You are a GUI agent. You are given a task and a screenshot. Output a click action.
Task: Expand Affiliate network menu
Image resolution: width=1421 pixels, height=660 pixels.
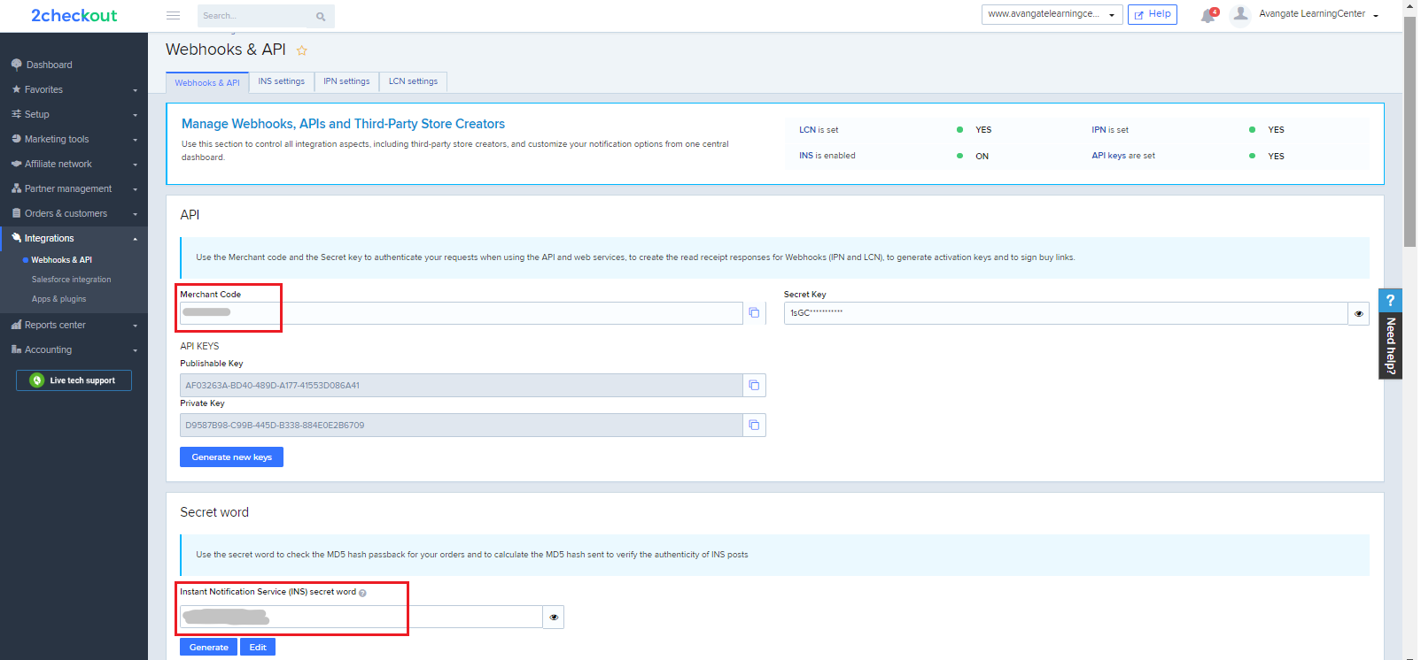74,164
